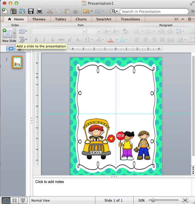195x204 pixels.
Task: Toggle Underline formatting
Action: [53, 40]
